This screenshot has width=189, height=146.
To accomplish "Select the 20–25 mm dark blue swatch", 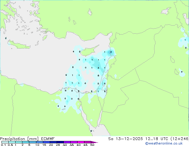I will pyautogui.click(x=53, y=142).
